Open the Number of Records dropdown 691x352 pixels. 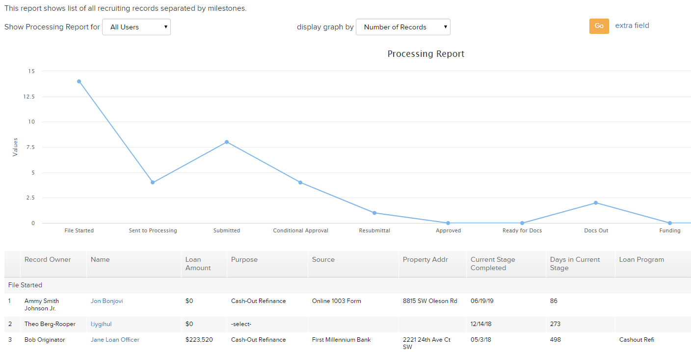tap(403, 27)
